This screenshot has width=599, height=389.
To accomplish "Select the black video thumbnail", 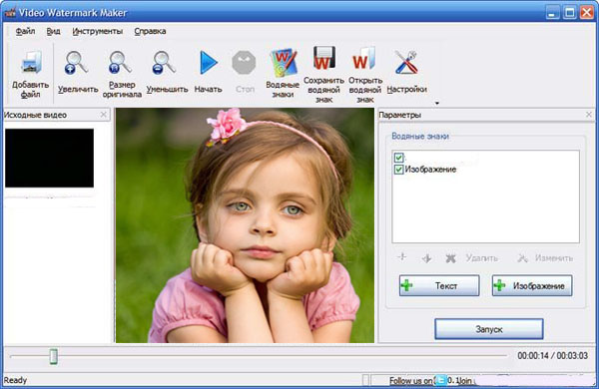I will [49, 158].
